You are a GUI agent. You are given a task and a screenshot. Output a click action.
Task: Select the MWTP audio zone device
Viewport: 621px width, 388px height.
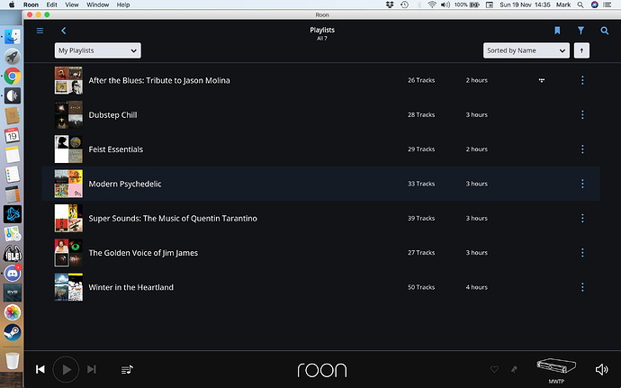pos(556,369)
